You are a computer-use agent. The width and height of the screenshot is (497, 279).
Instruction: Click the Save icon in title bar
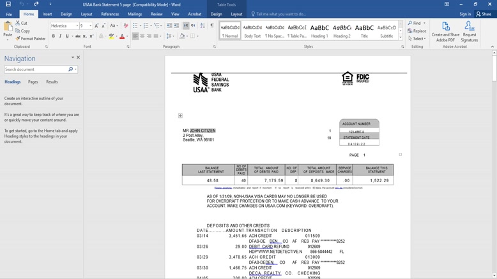click(8, 4)
